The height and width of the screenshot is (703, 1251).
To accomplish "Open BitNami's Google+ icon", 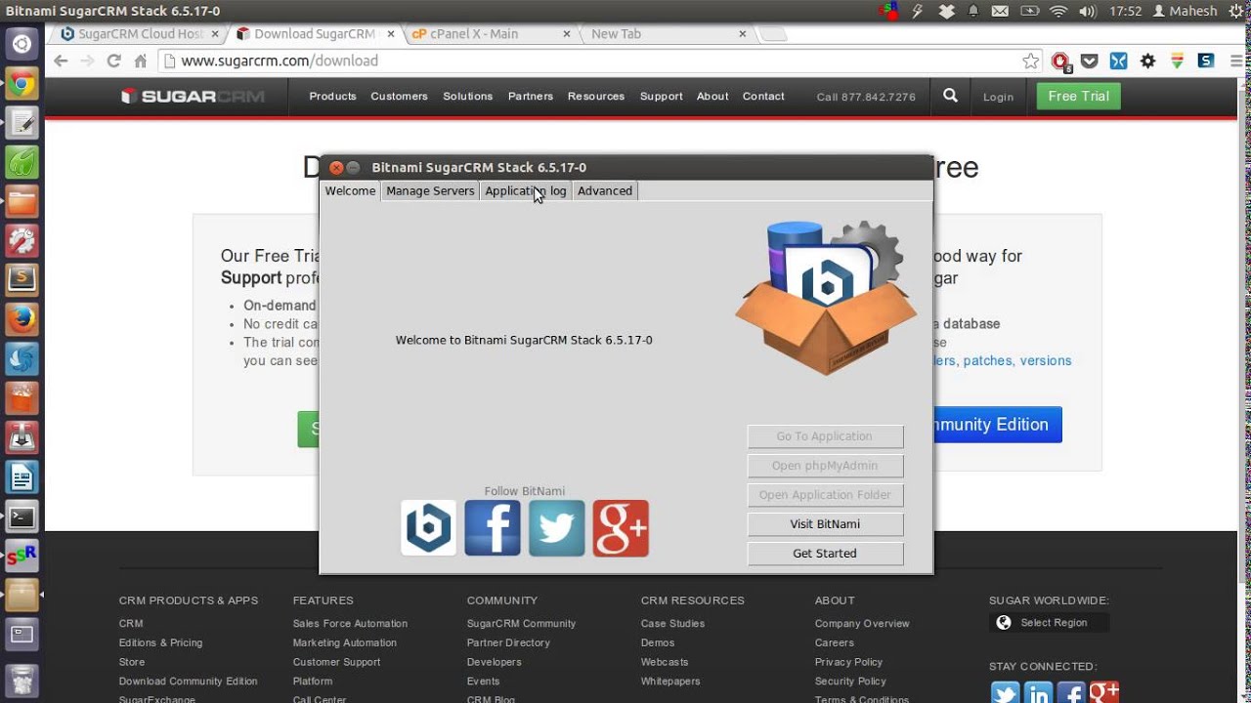I will click(x=621, y=528).
